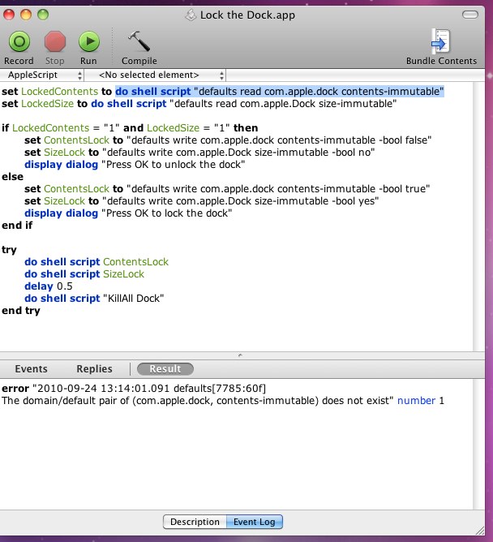The height and width of the screenshot is (542, 493).
Task: Compile the script with the hammer icon
Action: (x=139, y=41)
